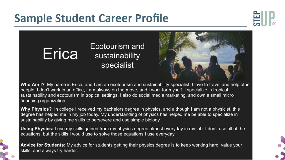The height and width of the screenshot is (160, 285).
Task: Click the large name 'Erica'
Action: coord(60,54)
